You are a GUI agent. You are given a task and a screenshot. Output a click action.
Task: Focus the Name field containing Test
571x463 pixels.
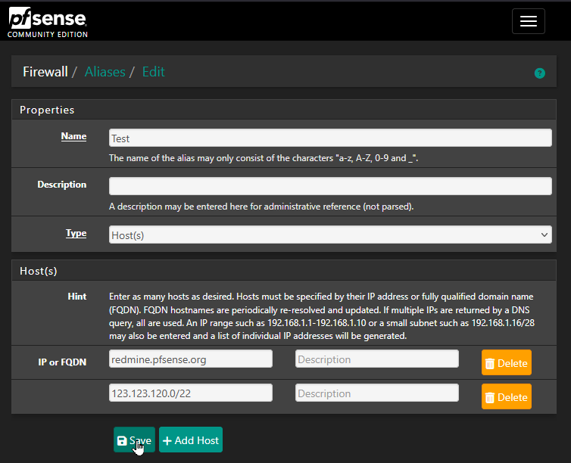(x=330, y=138)
